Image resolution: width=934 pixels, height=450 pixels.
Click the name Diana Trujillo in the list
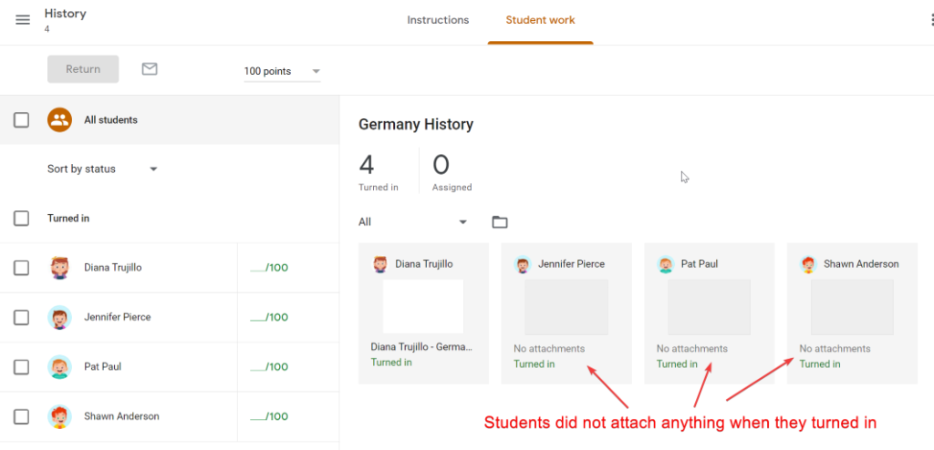click(x=113, y=268)
